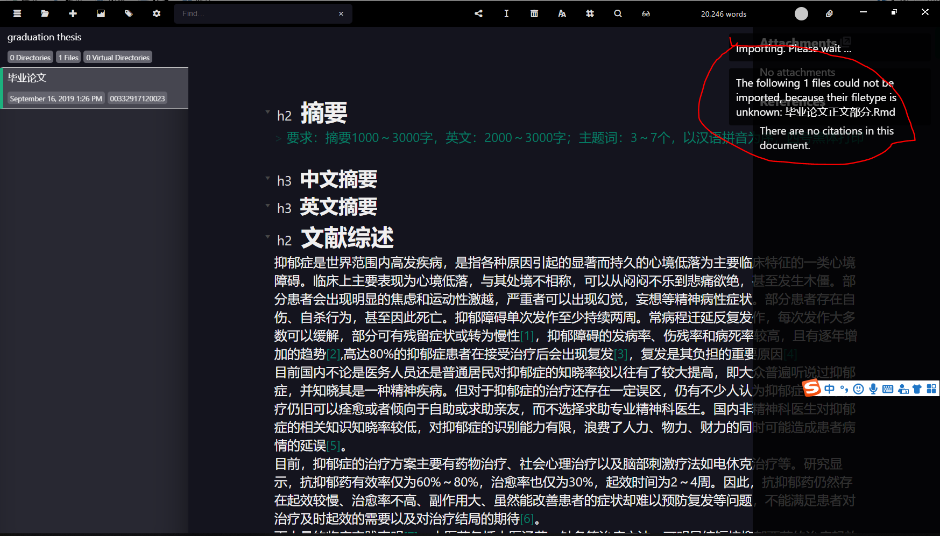Toggle the attachments sidebar with the paperclip icon

coord(830,13)
